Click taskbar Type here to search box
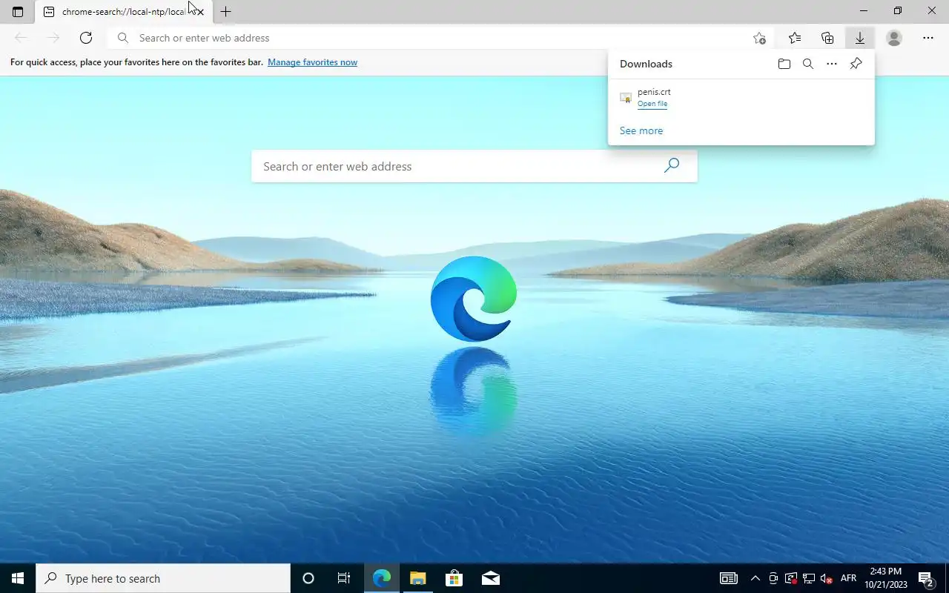949x593 pixels. [163, 578]
